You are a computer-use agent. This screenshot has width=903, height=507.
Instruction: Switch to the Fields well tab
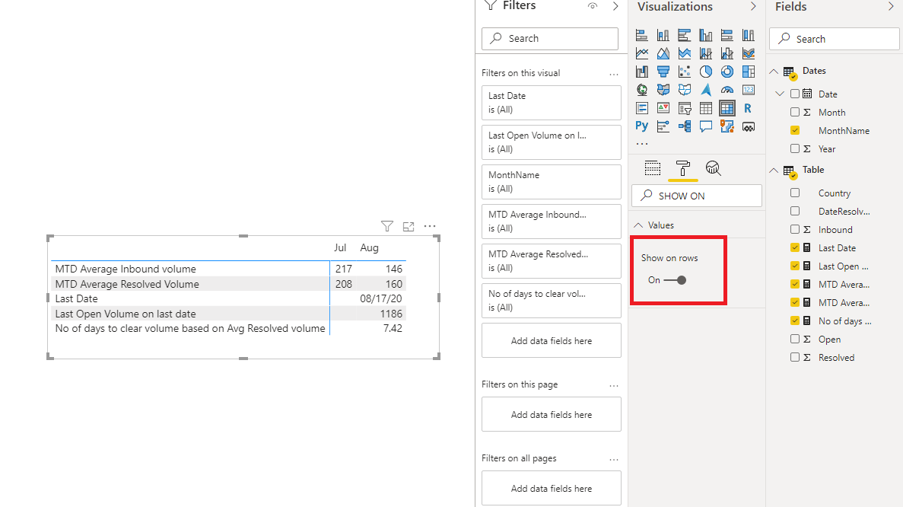(653, 168)
